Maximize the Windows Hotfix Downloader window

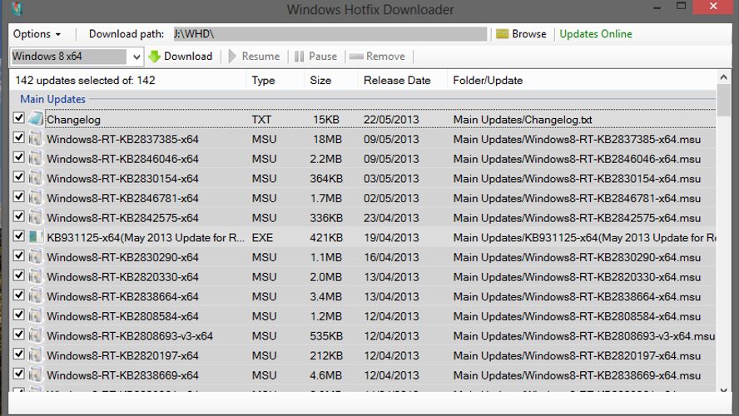click(x=681, y=6)
